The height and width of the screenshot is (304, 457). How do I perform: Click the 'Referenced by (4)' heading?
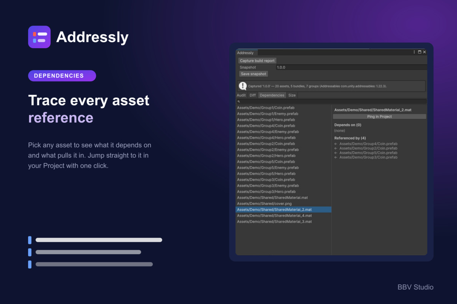350,138
